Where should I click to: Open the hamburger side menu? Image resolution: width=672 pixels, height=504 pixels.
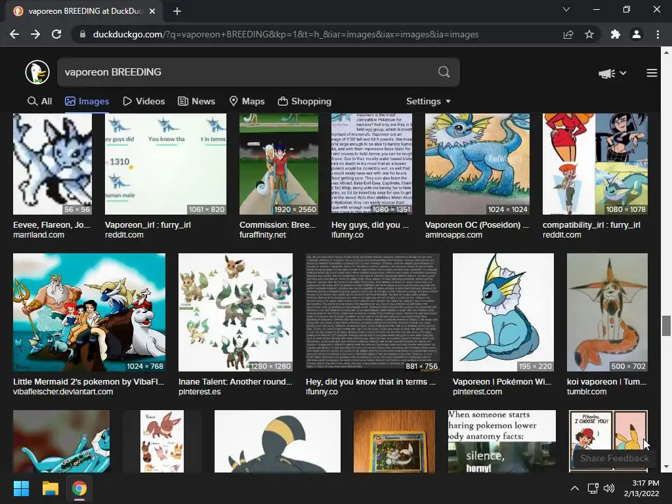(652, 73)
